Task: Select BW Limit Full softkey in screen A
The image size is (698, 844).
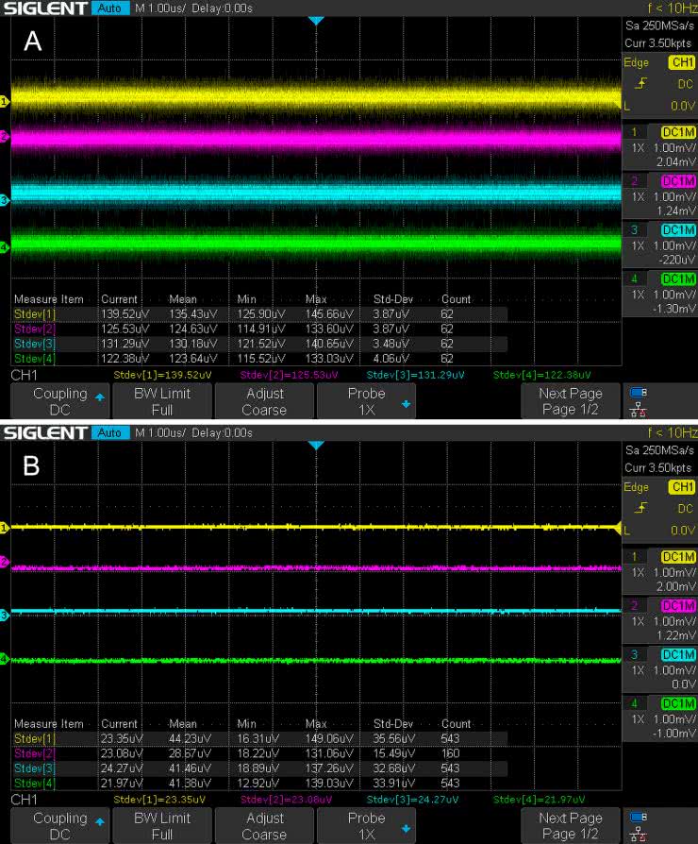Action: (x=162, y=401)
